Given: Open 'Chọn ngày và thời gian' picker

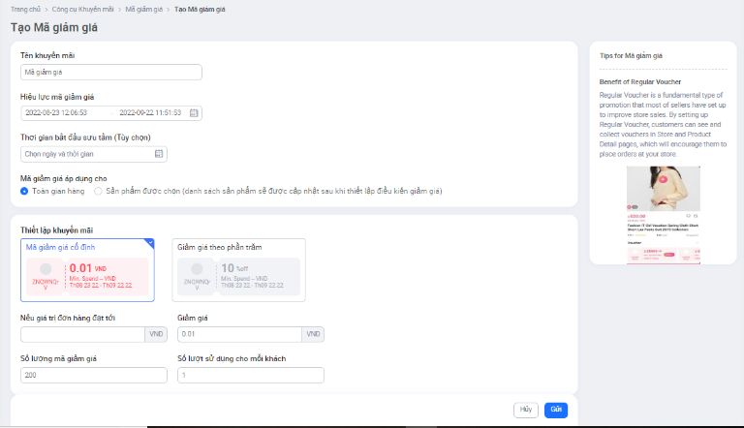Looking at the screenshot, I should pyautogui.click(x=93, y=154).
